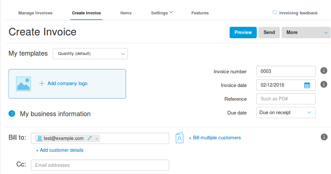Click the Reference input field
Screen dimensions: 331x174
(286, 99)
